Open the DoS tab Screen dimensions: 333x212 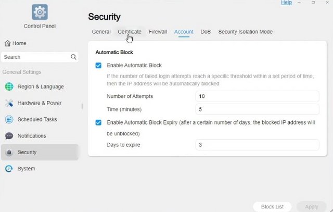coord(206,32)
